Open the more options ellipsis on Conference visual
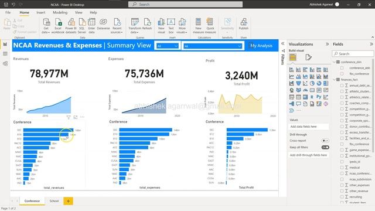This screenshot has height=211, width=375. 82,117
